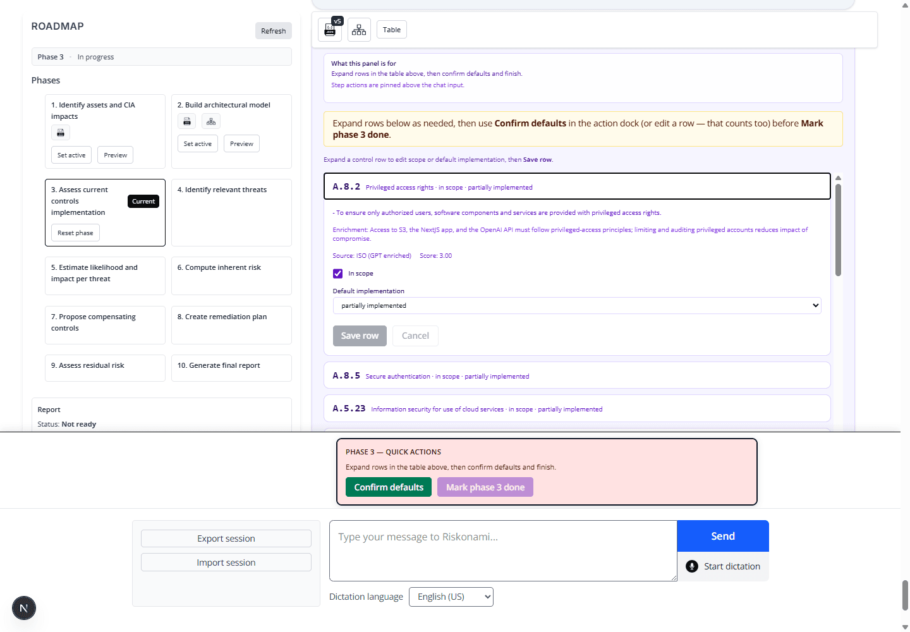Switch to the Table view tab
Image resolution: width=910 pixels, height=632 pixels.
pos(392,30)
